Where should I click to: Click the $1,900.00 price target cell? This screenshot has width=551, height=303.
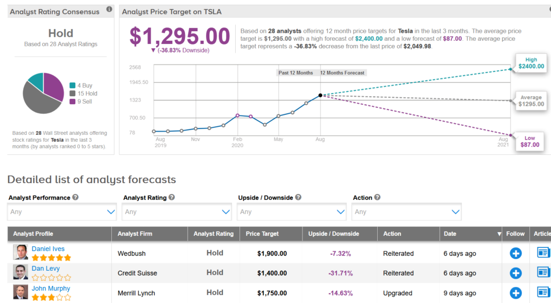272,254
